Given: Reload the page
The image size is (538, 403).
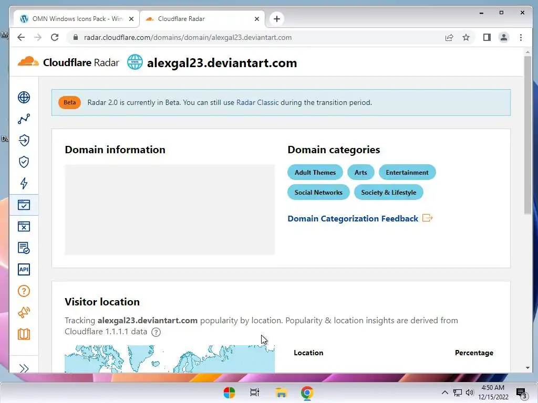Looking at the screenshot, I should tap(55, 37).
